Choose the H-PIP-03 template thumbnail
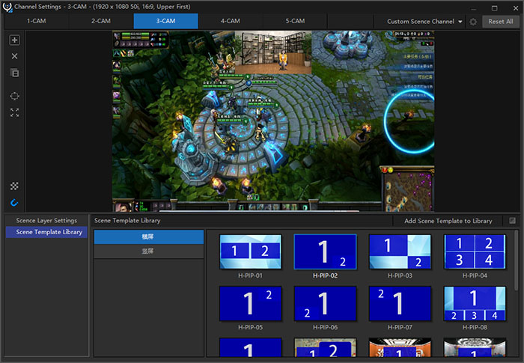 click(x=400, y=251)
